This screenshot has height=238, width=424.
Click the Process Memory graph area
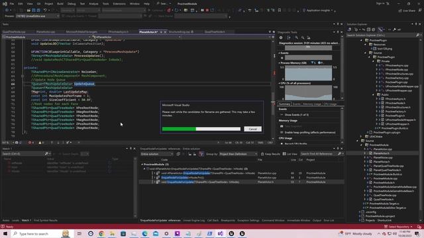point(308,73)
